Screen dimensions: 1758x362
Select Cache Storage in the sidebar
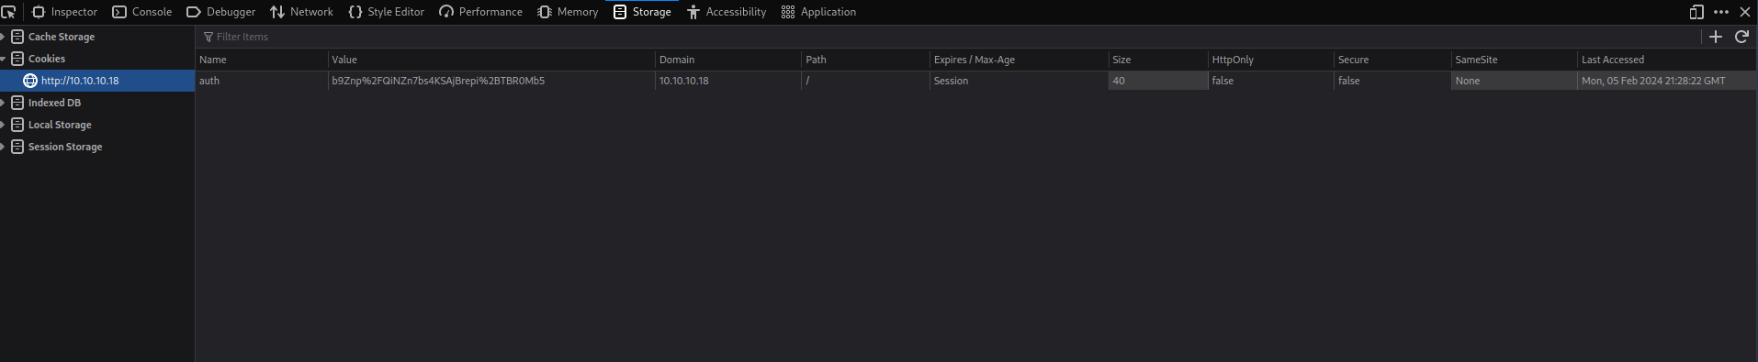tap(62, 37)
